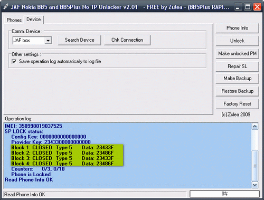Click Read Phone Info OK log line
Viewport: 264px width, 200px height.
pyautogui.click(x=29, y=179)
